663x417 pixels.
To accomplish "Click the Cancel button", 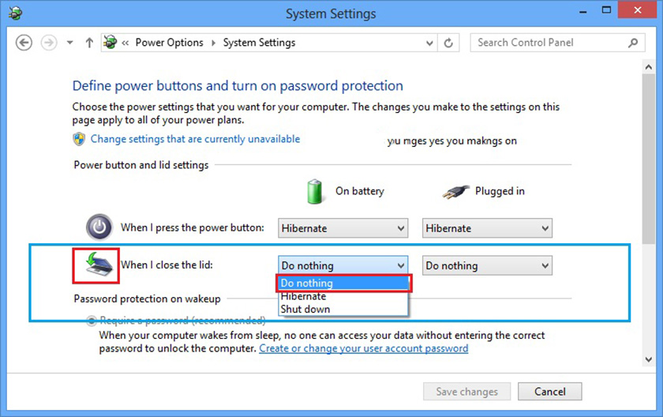I will click(549, 391).
